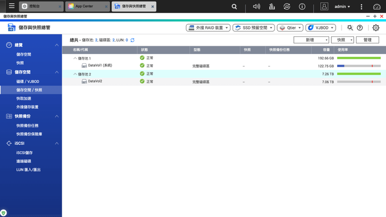Open the dashboard gauge icon

(376, 6)
